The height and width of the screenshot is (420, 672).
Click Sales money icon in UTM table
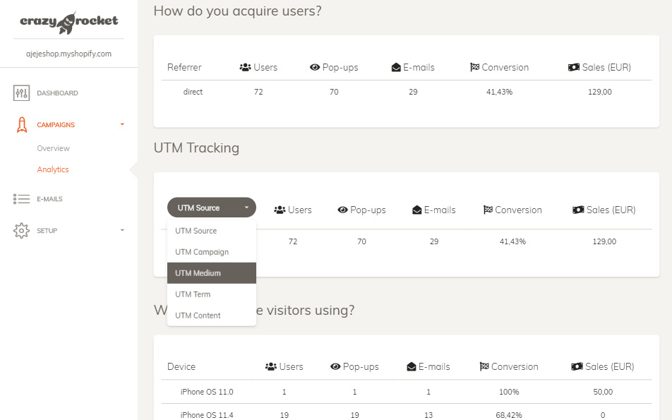pyautogui.click(x=578, y=210)
